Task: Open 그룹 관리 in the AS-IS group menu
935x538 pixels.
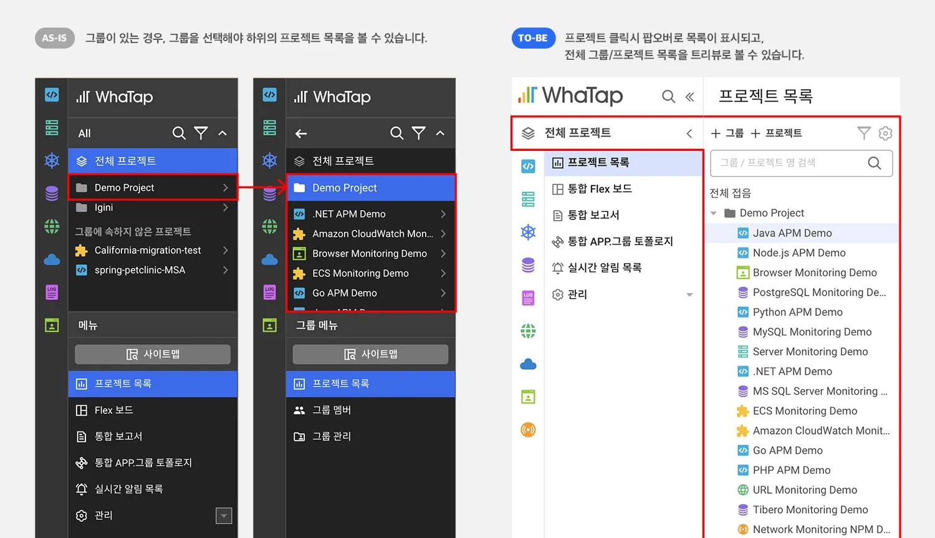Action: pyautogui.click(x=371, y=436)
